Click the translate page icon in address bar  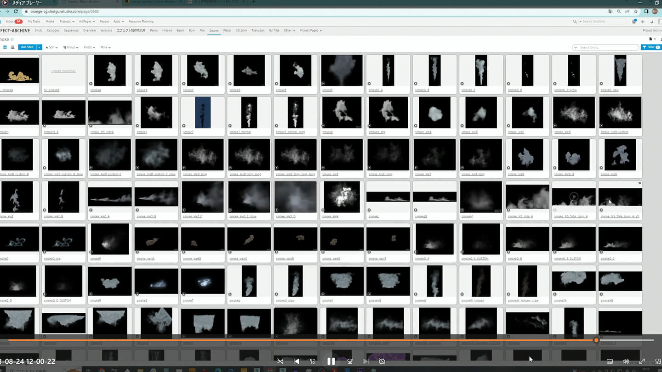click(611, 11)
